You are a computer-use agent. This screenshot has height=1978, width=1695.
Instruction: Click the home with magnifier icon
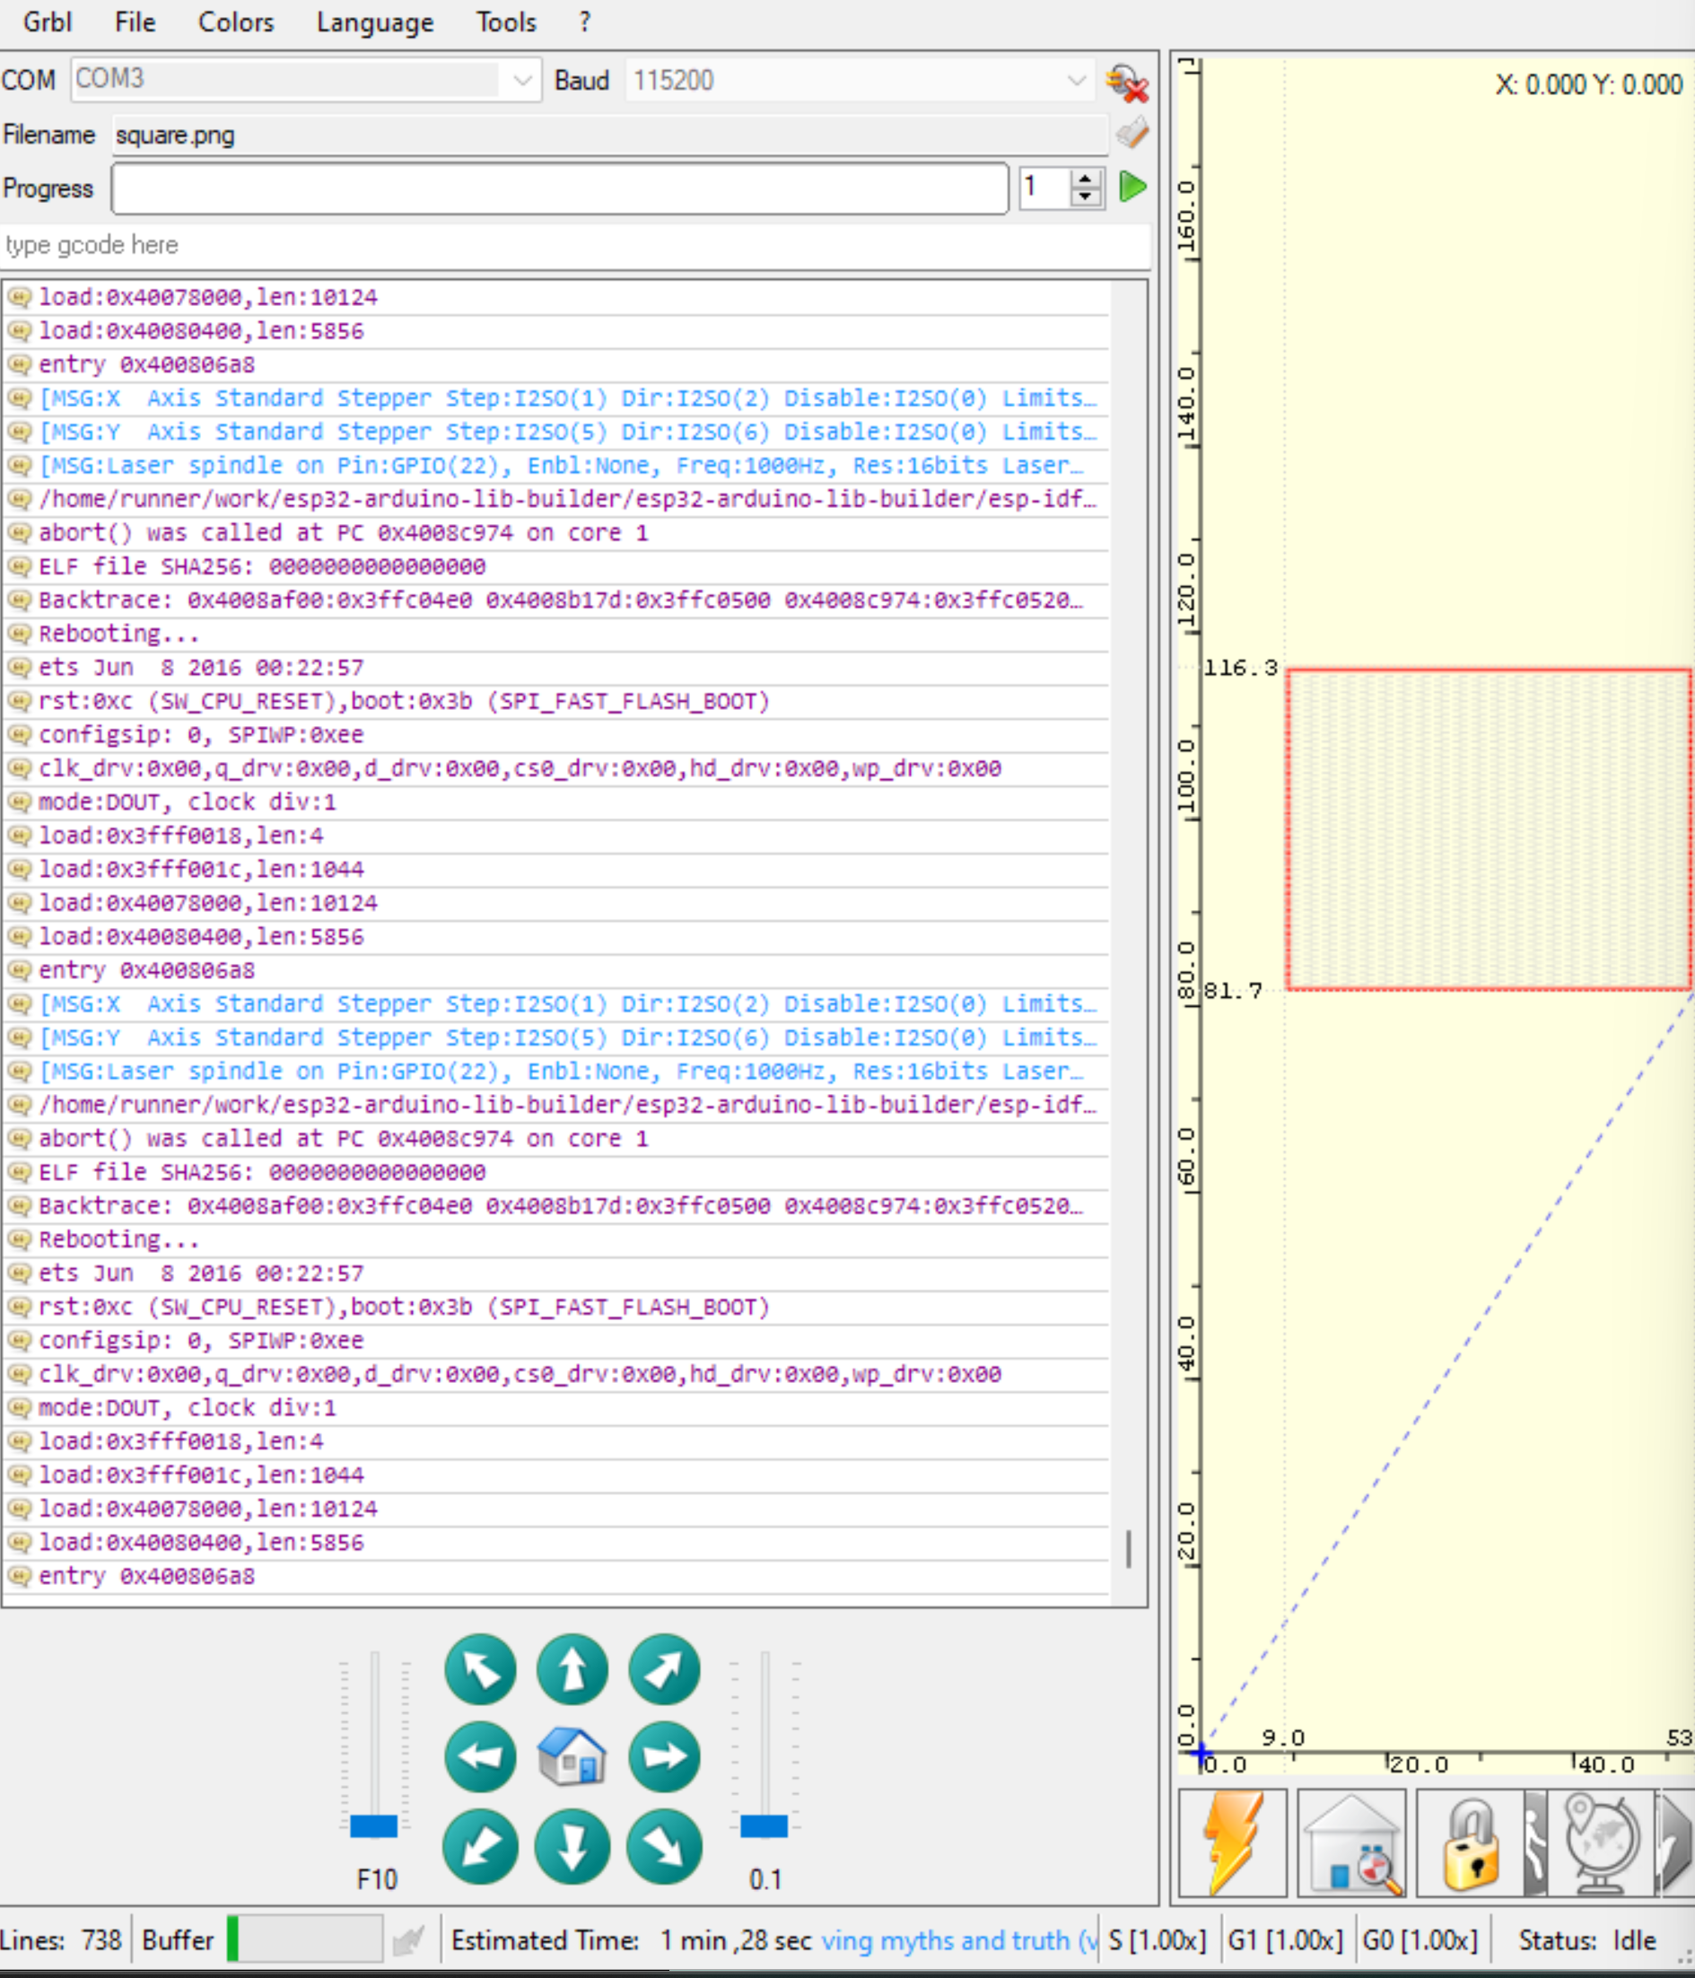click(1350, 1843)
